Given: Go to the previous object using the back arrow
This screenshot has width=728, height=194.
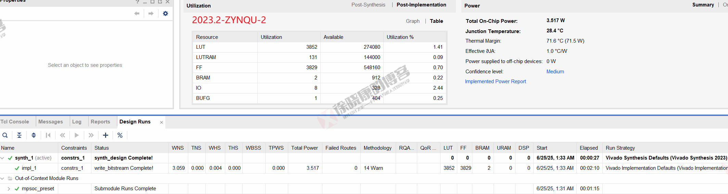Looking at the screenshot, I should (x=137, y=14).
